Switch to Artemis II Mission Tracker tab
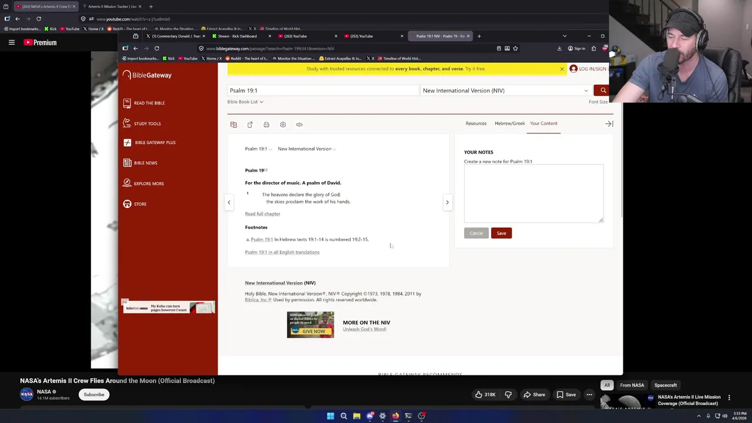 112,6
